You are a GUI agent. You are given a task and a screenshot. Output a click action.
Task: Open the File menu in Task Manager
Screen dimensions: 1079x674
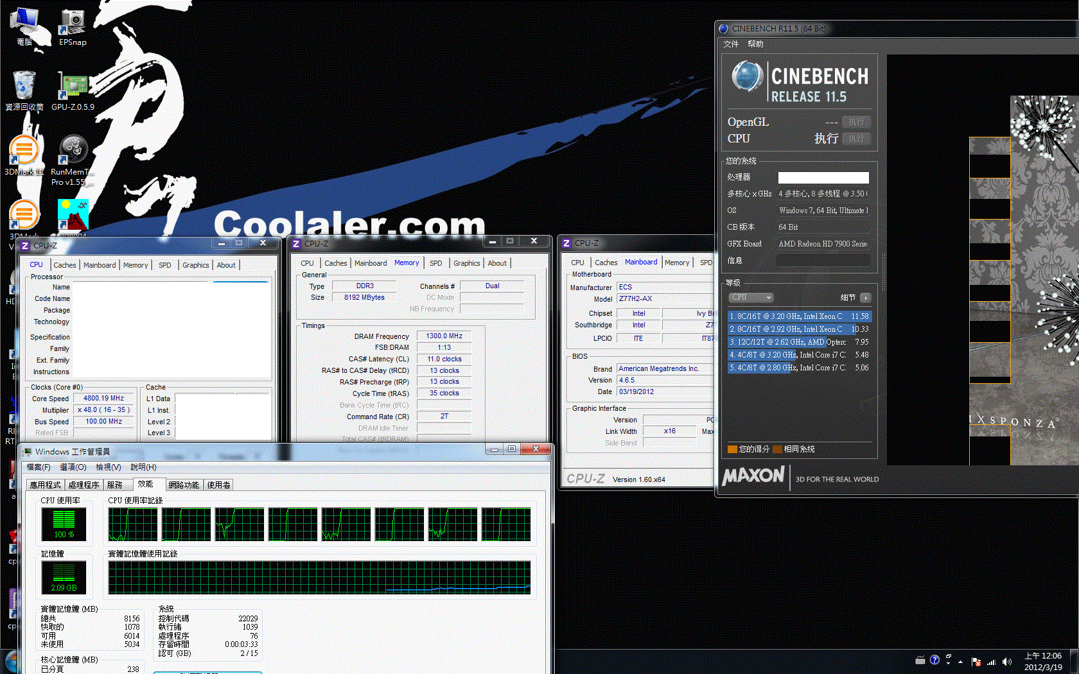[x=39, y=467]
